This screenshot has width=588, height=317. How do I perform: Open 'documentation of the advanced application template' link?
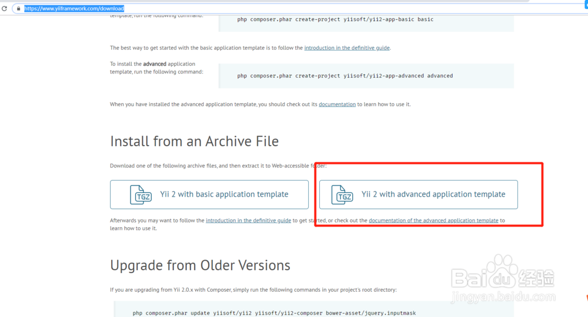[433, 221]
